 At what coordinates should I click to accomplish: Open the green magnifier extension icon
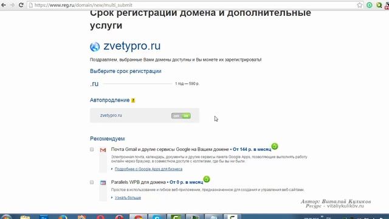pyautogui.click(x=379, y=5)
